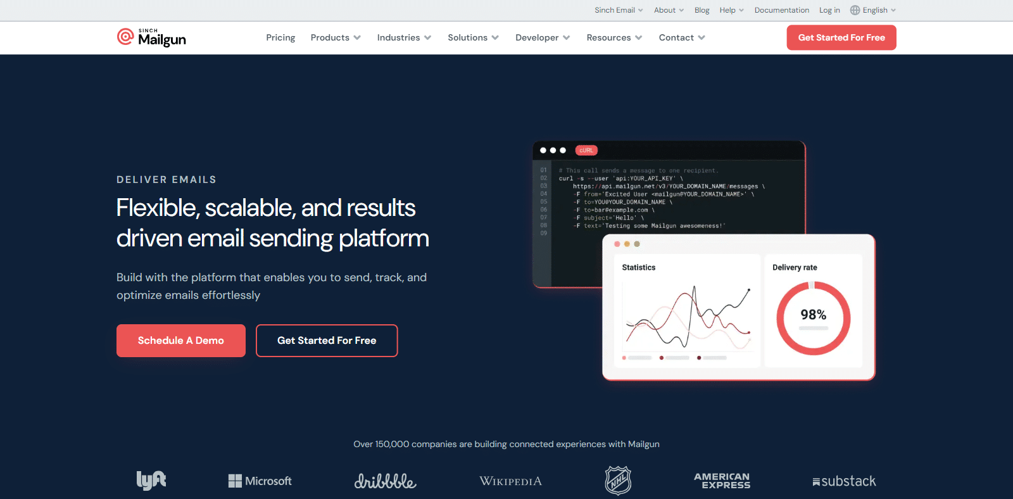Click the DELIVER EMAILS heading text
Image resolution: width=1013 pixels, height=499 pixels.
click(x=167, y=180)
